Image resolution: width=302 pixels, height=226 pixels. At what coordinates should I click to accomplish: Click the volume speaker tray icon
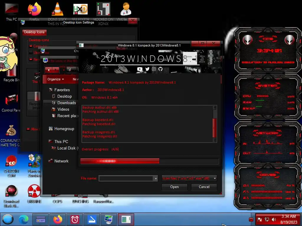point(274,219)
